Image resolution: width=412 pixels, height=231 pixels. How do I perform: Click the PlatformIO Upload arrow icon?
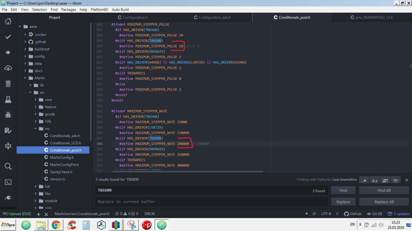point(8,52)
